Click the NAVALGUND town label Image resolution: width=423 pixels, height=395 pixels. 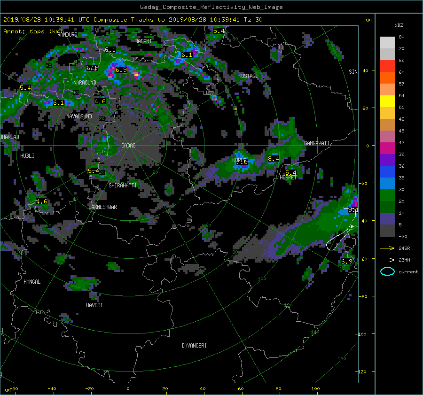click(79, 116)
